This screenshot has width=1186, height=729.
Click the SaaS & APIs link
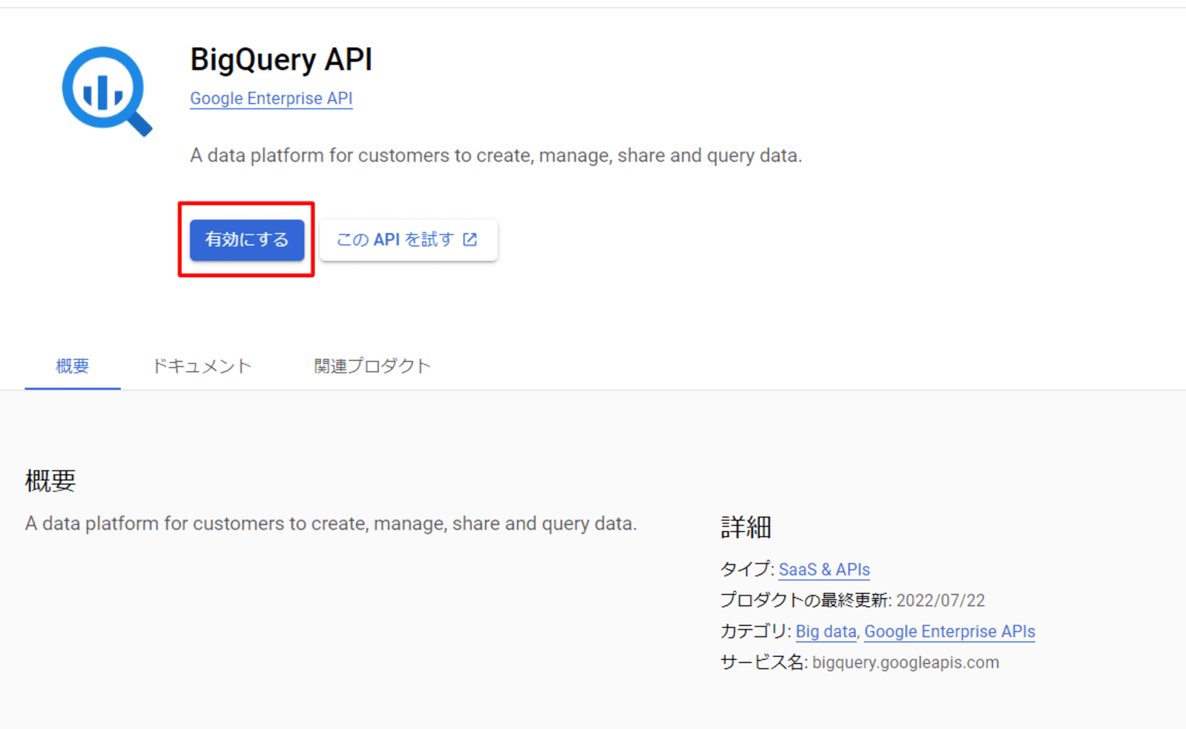point(825,569)
